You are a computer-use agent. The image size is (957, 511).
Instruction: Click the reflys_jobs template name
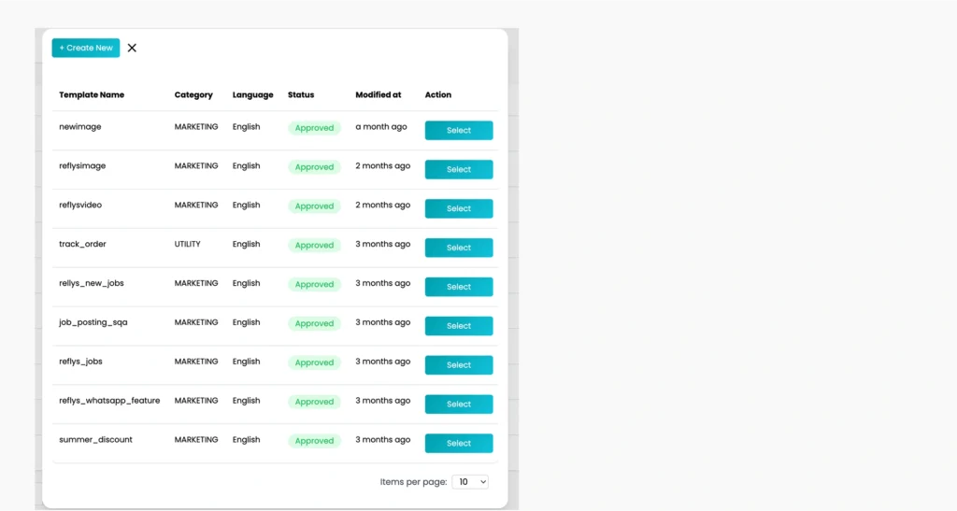click(x=80, y=361)
